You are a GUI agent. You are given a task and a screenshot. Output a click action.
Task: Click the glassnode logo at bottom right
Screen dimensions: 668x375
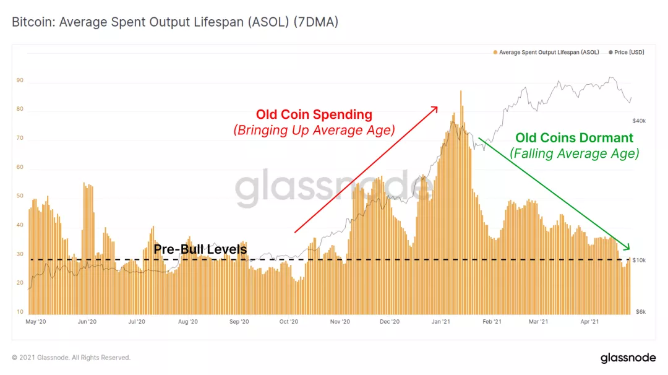coord(628,358)
